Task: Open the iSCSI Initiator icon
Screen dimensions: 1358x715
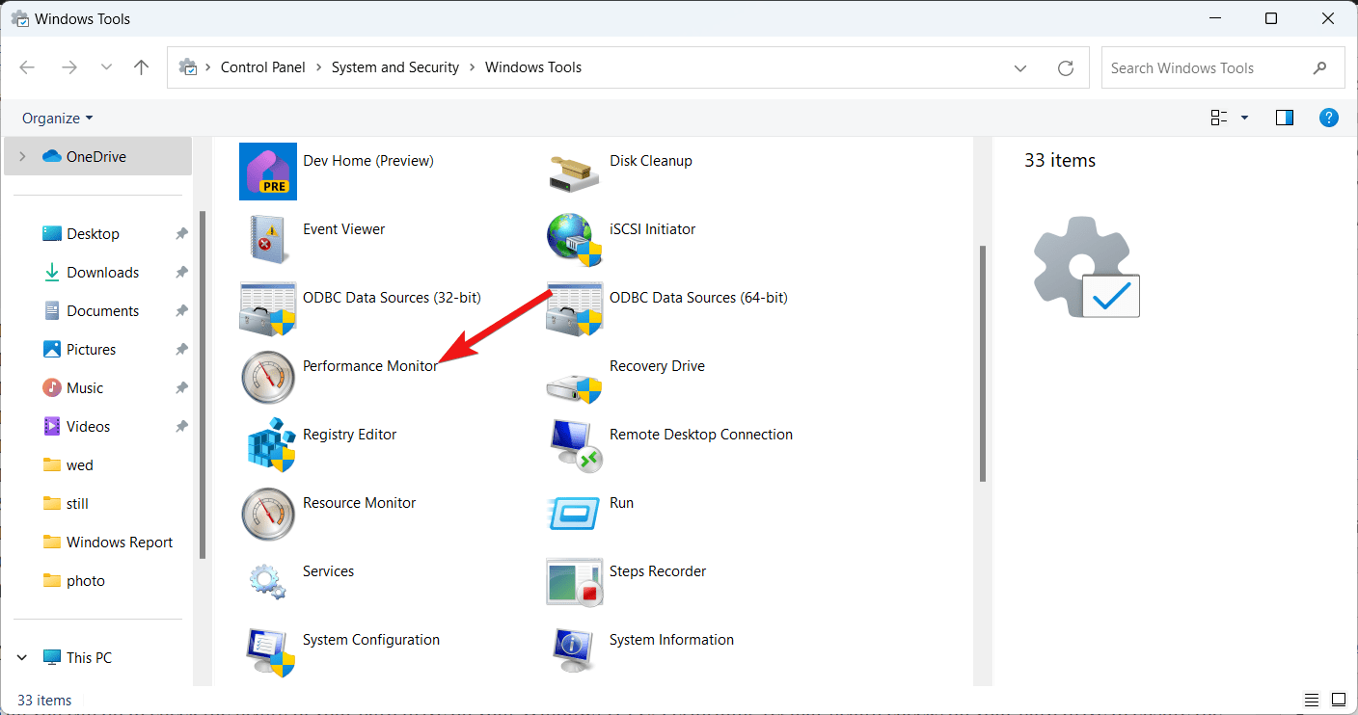Action: 574,240
